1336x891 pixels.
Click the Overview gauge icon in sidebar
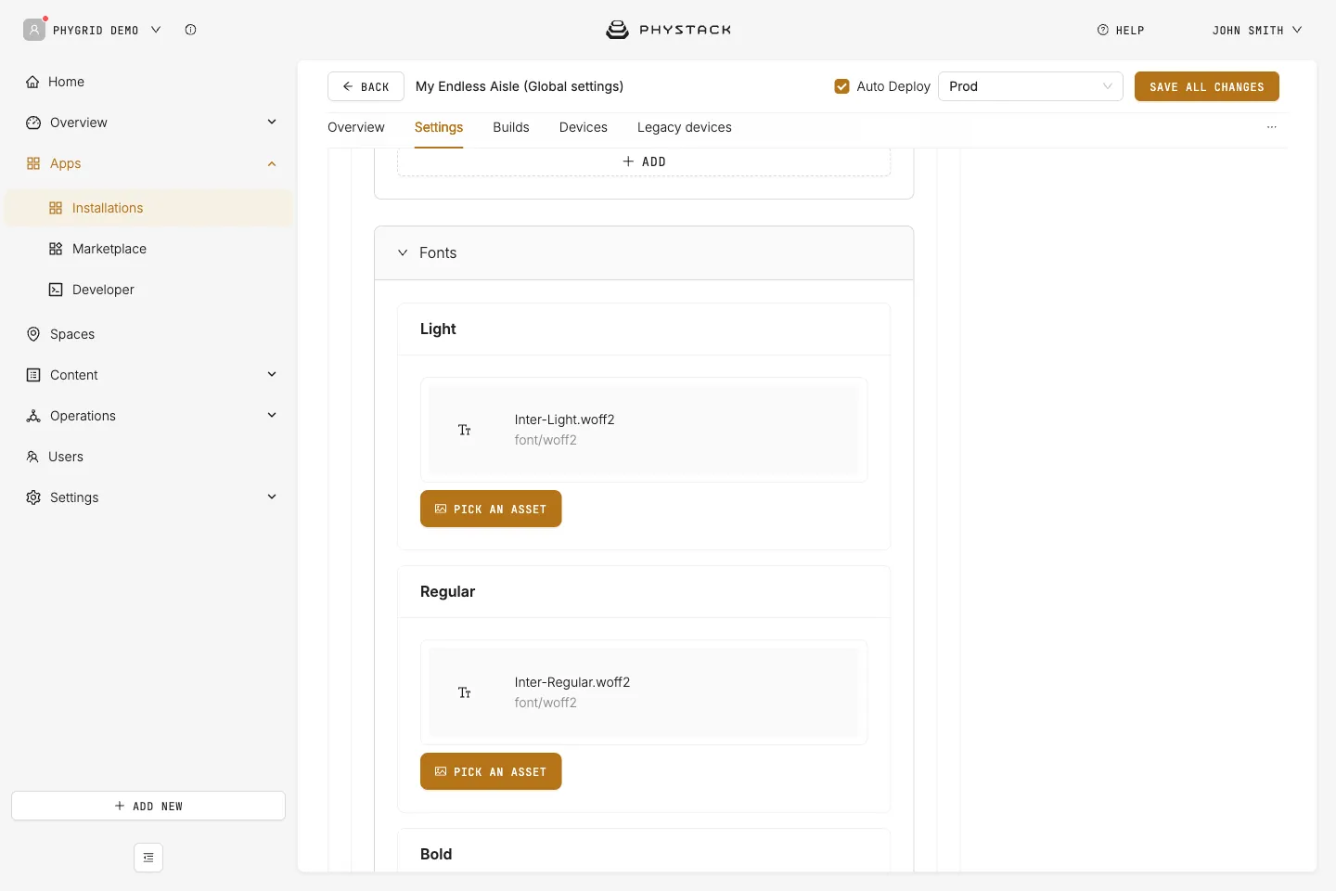(33, 123)
